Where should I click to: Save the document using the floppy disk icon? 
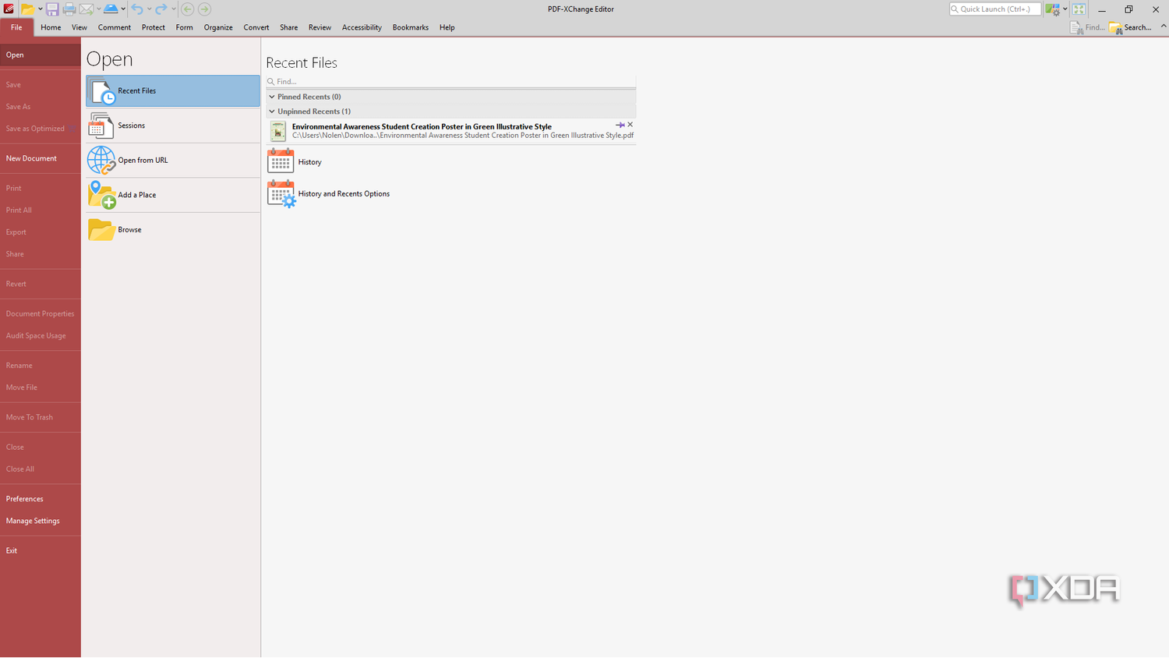click(52, 9)
